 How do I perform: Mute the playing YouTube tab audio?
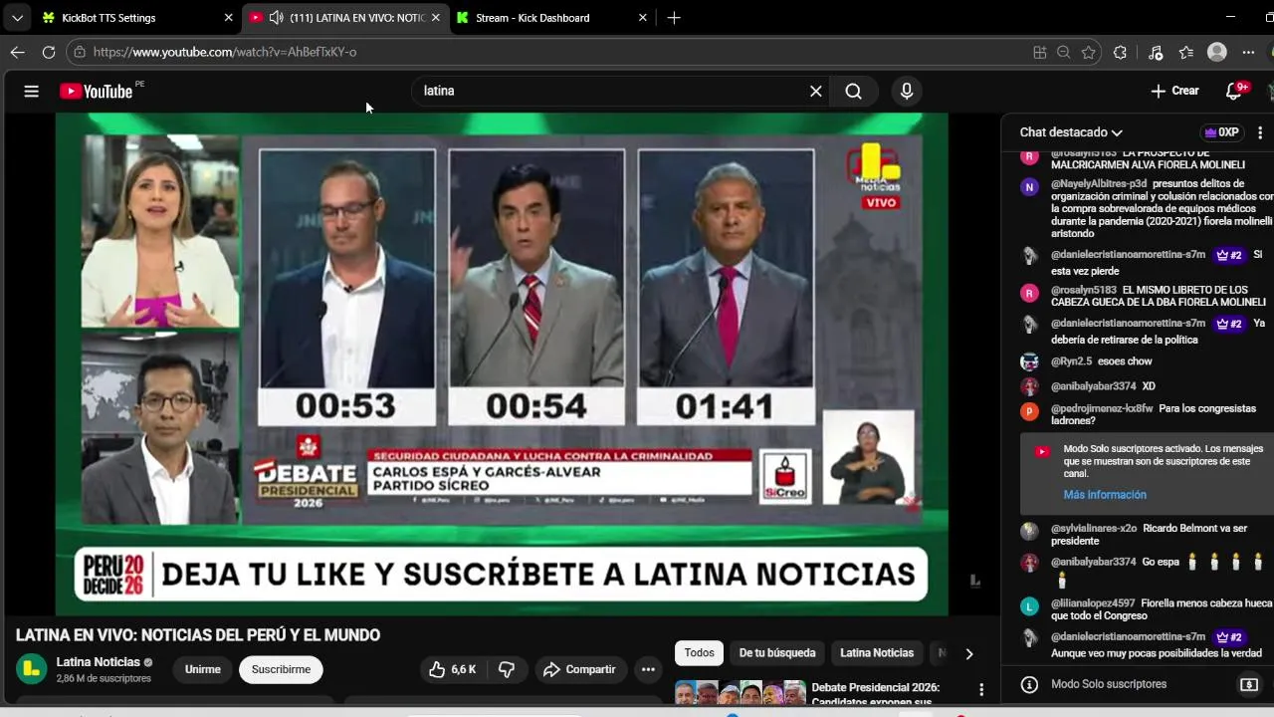(276, 17)
